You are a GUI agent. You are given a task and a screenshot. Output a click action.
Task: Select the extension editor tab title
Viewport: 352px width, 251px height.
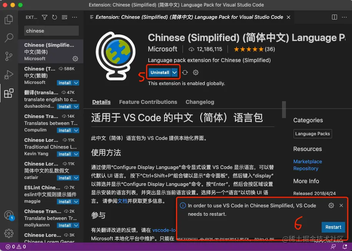189,17
